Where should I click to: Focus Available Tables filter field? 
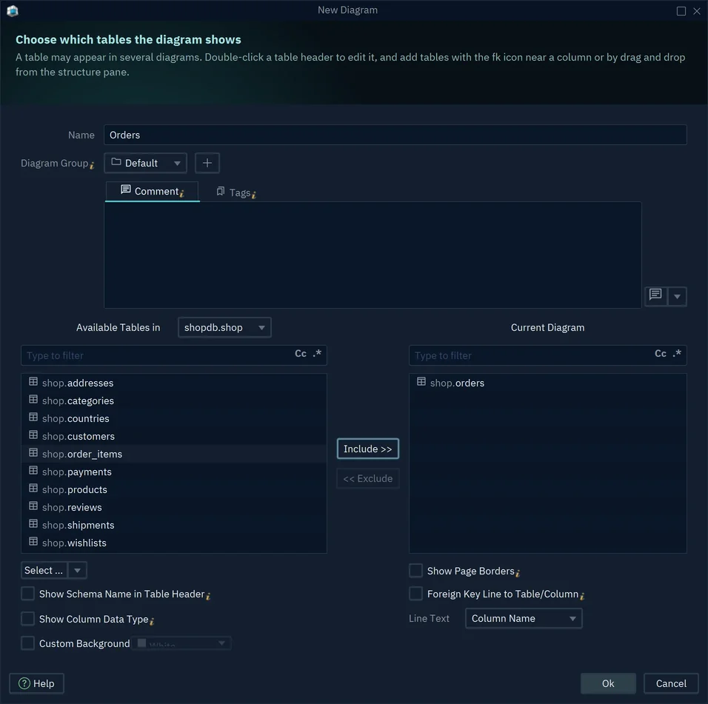174,355
